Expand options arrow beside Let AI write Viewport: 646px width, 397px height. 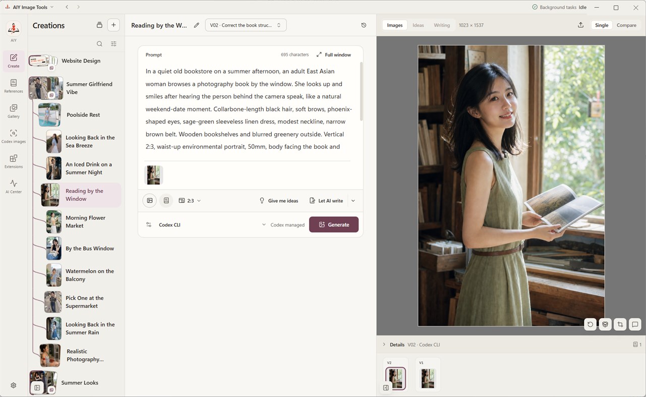point(353,201)
